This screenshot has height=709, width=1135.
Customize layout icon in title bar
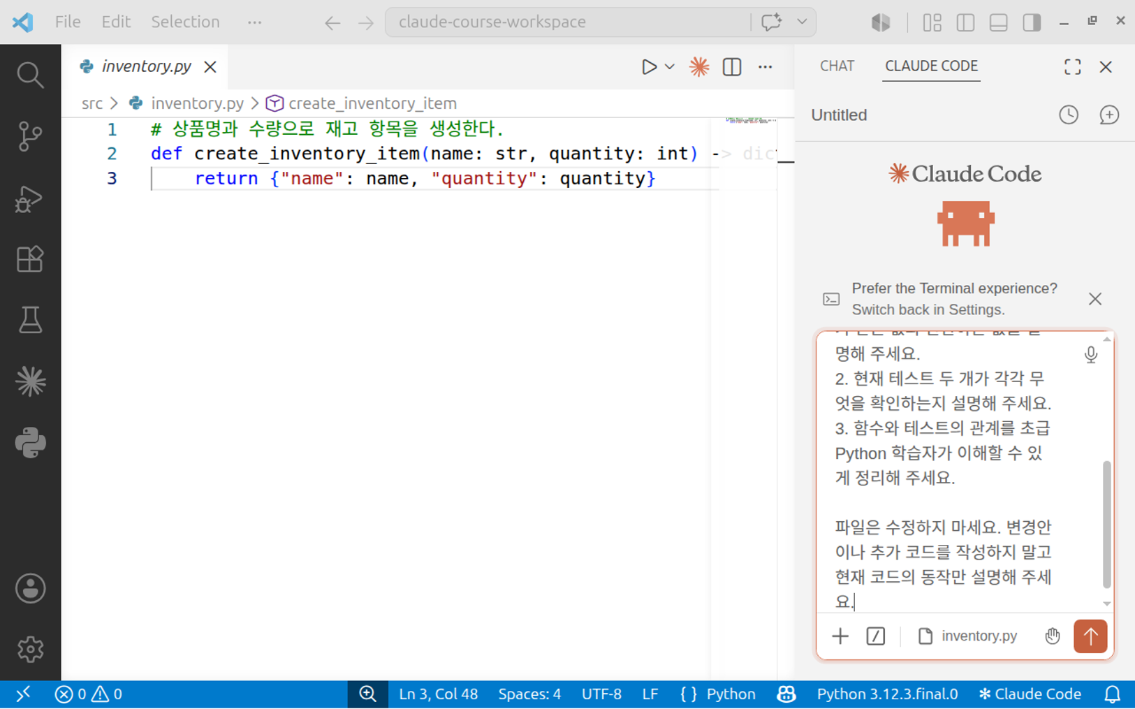coord(932,22)
